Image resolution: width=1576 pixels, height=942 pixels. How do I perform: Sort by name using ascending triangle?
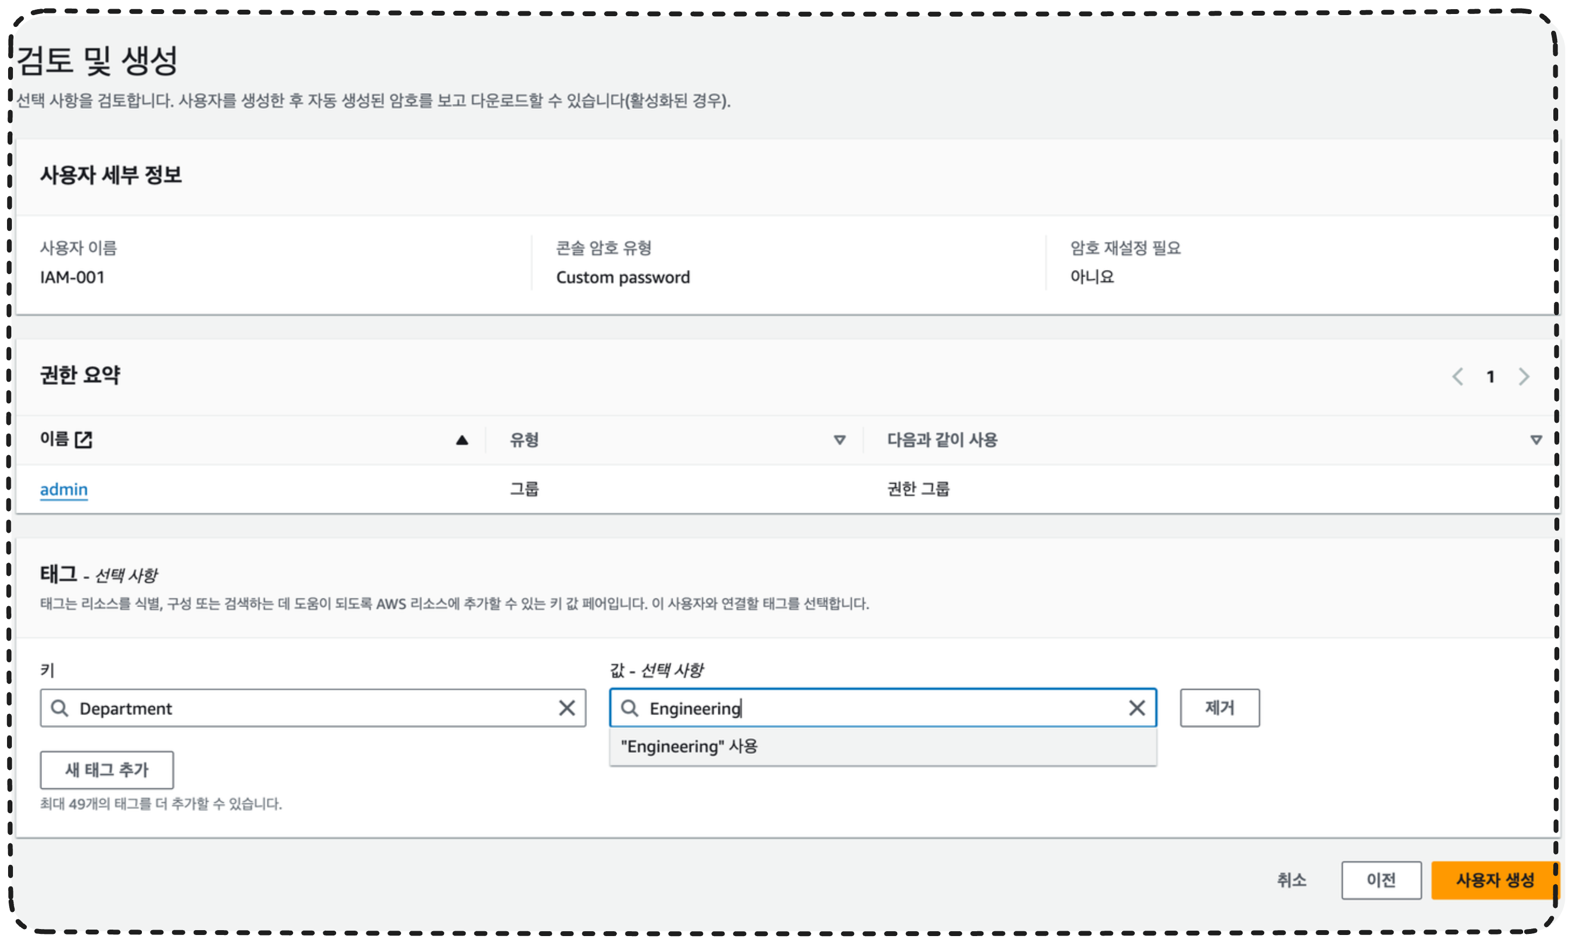pos(462,440)
